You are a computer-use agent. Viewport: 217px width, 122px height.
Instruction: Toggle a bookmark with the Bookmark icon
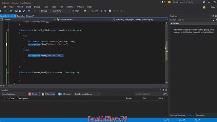coord(110,11)
